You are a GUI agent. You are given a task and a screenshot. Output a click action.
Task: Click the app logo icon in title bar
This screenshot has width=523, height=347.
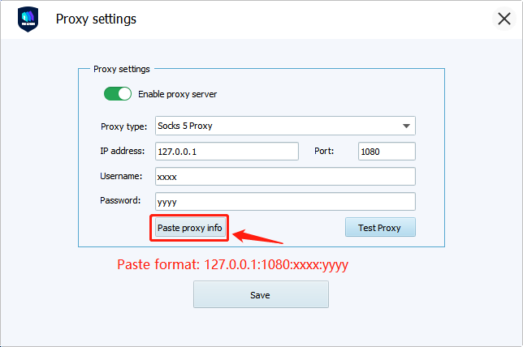28,19
